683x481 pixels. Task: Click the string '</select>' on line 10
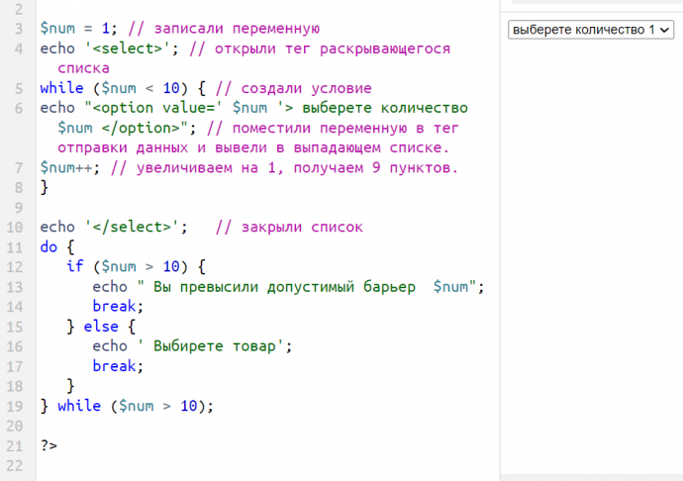[132, 227]
